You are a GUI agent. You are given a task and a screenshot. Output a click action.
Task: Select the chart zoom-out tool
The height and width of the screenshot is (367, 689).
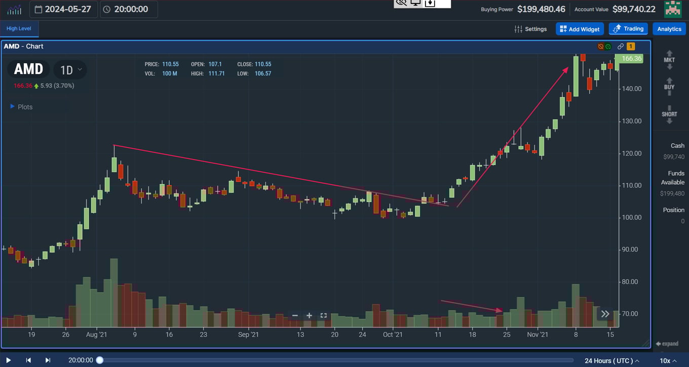pos(295,315)
